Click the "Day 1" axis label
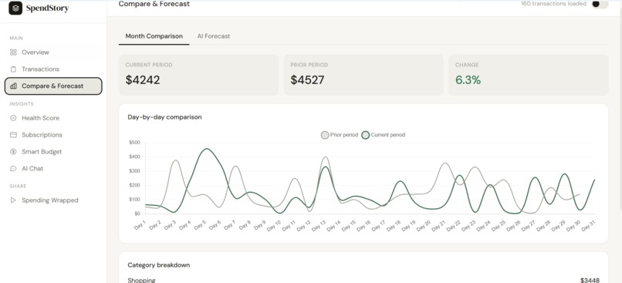Viewport: 622px width, 283px height. click(140, 224)
